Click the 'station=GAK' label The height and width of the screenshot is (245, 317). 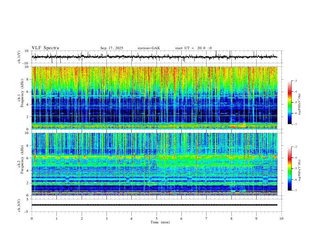tap(148, 48)
